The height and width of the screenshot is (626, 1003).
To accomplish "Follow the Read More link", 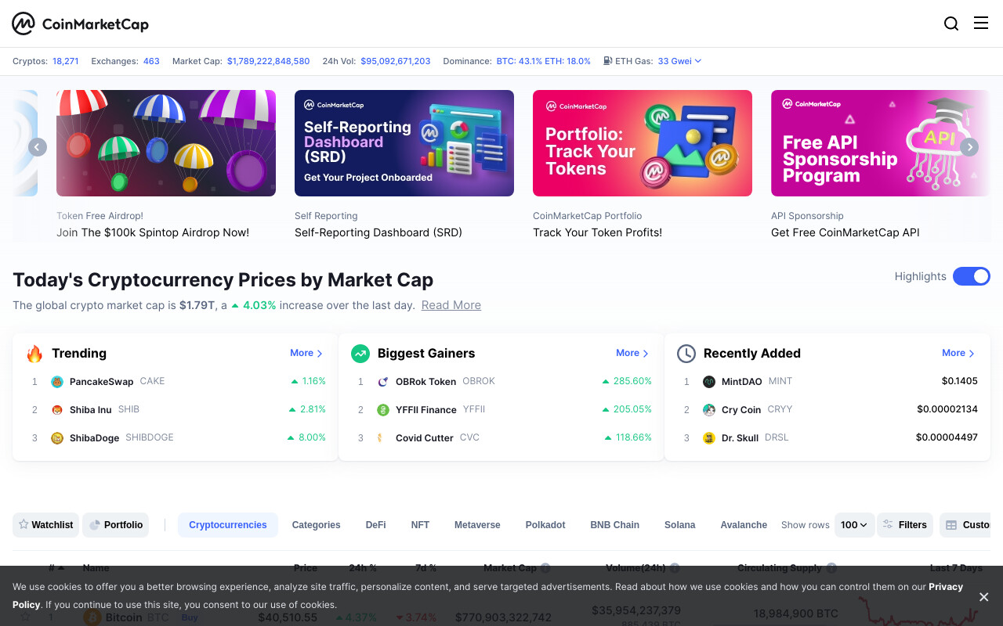I will click(x=451, y=305).
